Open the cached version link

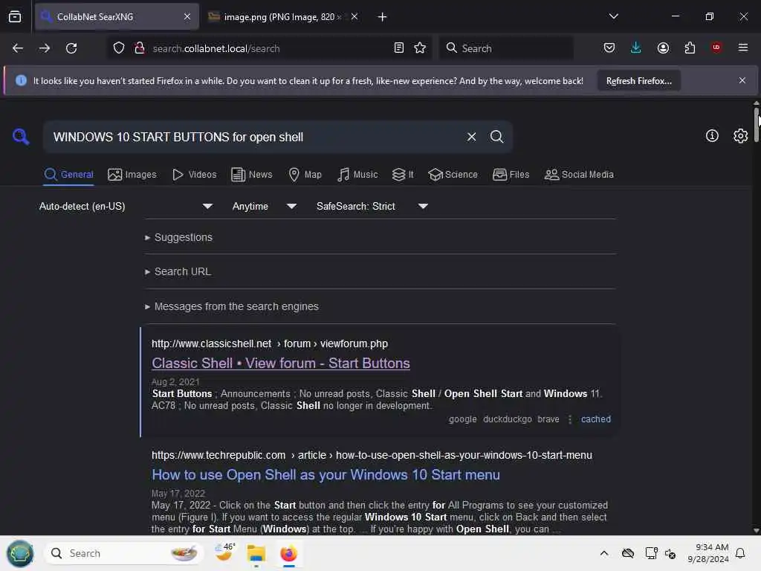pos(596,419)
